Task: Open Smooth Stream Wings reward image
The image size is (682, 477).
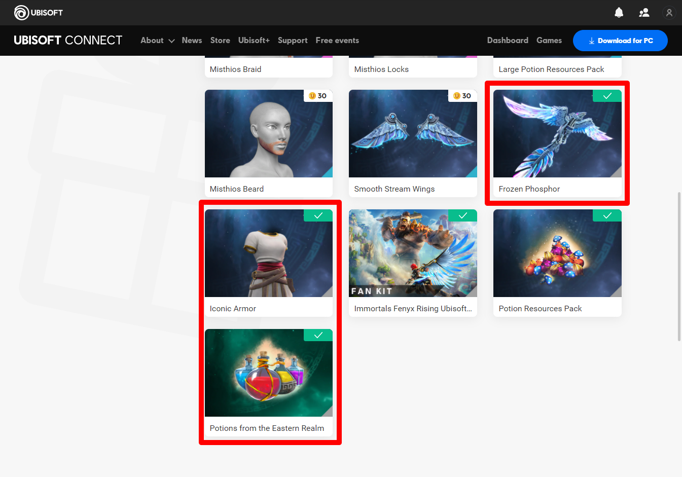Action: (x=413, y=133)
